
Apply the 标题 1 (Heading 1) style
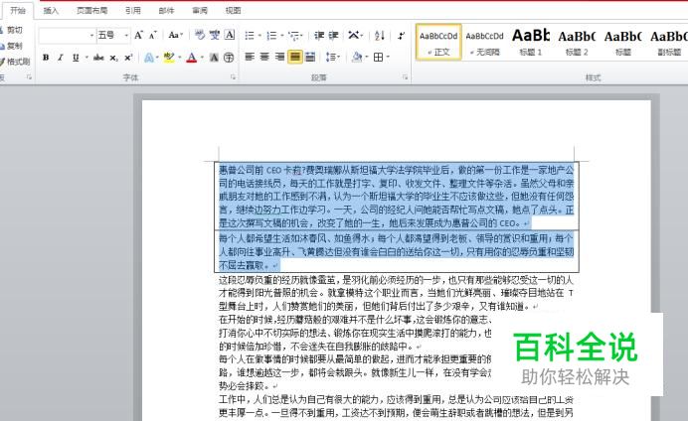531,42
